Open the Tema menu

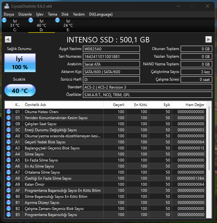pyautogui.click(x=52, y=14)
